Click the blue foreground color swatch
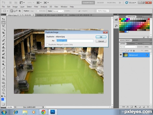153x115 pixels. (3, 99)
